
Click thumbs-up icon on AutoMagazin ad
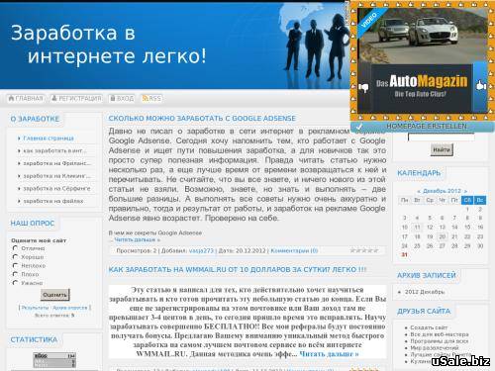481,85
